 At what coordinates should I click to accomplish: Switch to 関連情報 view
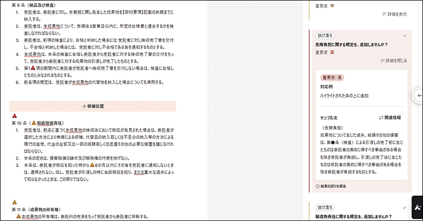[x=390, y=117]
